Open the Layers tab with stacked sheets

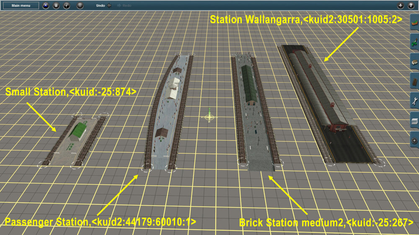coord(414,121)
